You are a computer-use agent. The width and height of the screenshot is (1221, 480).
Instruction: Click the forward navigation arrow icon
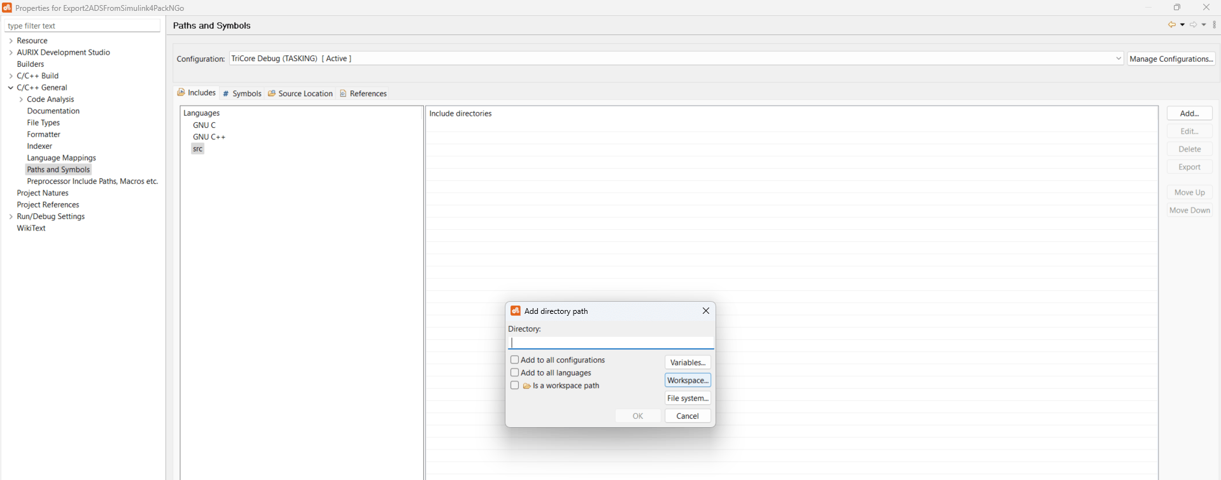(1194, 25)
